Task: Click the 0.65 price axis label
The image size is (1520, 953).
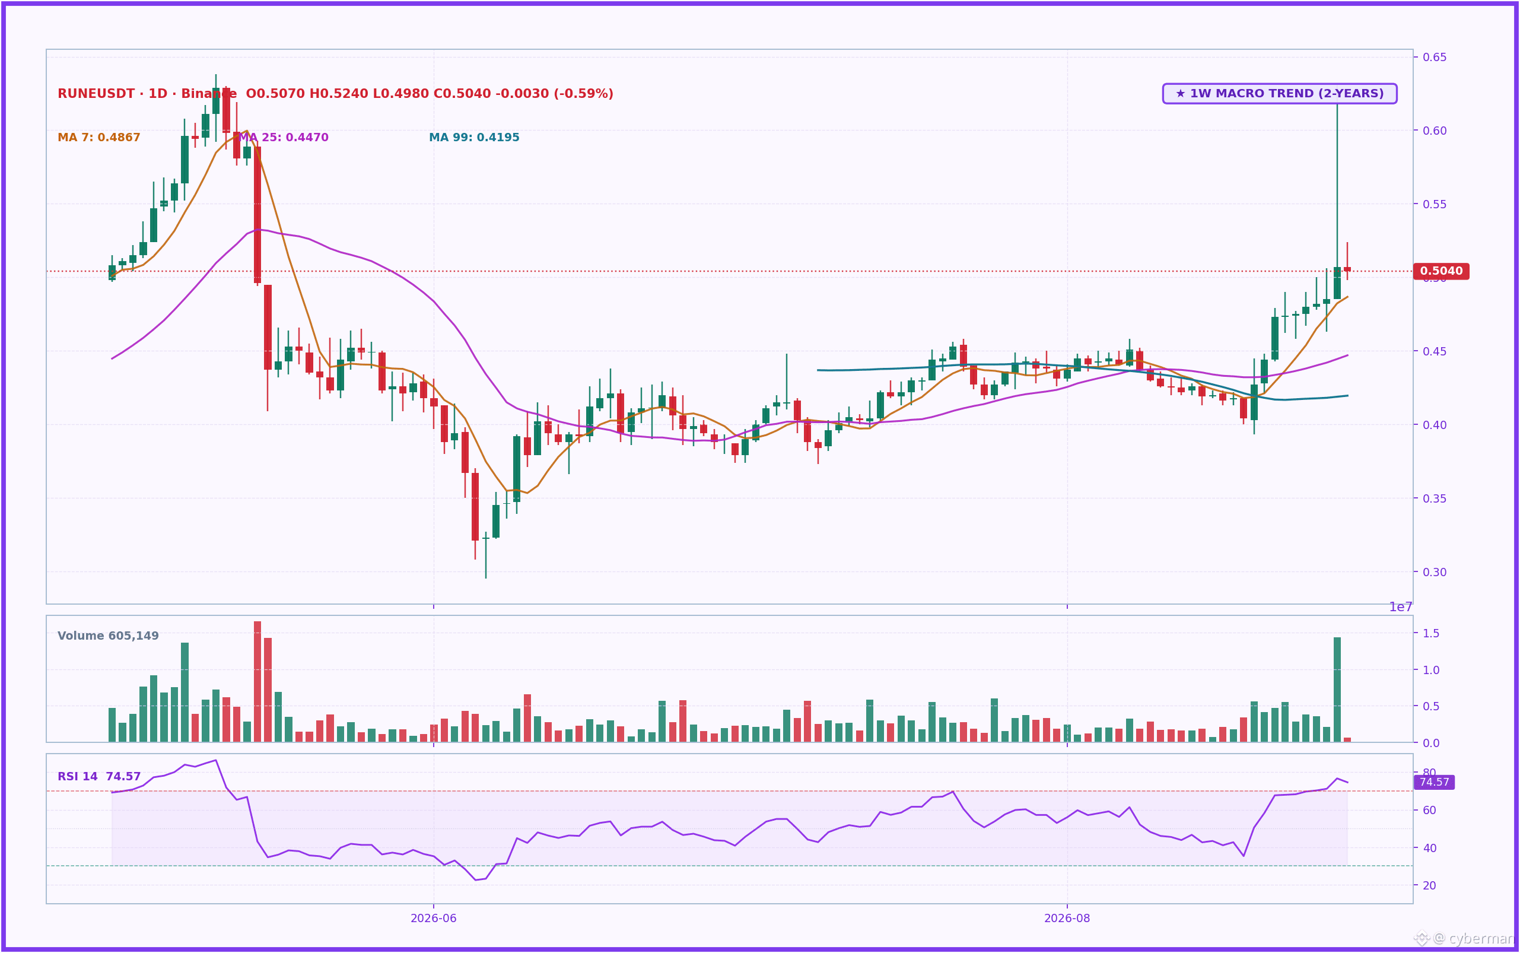Action: coord(1435,58)
